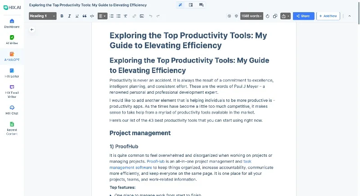
Task: Click the refresh circular arrow icon
Action: 267,16
